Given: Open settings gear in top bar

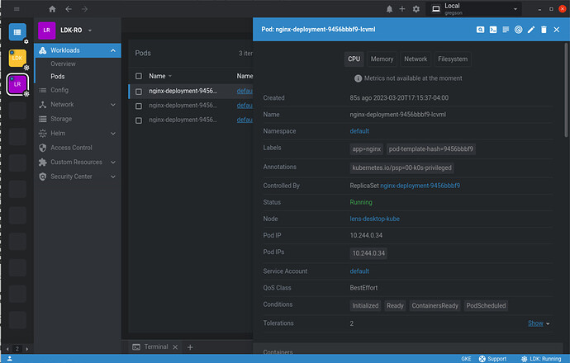Looking at the screenshot, I should point(416,9).
